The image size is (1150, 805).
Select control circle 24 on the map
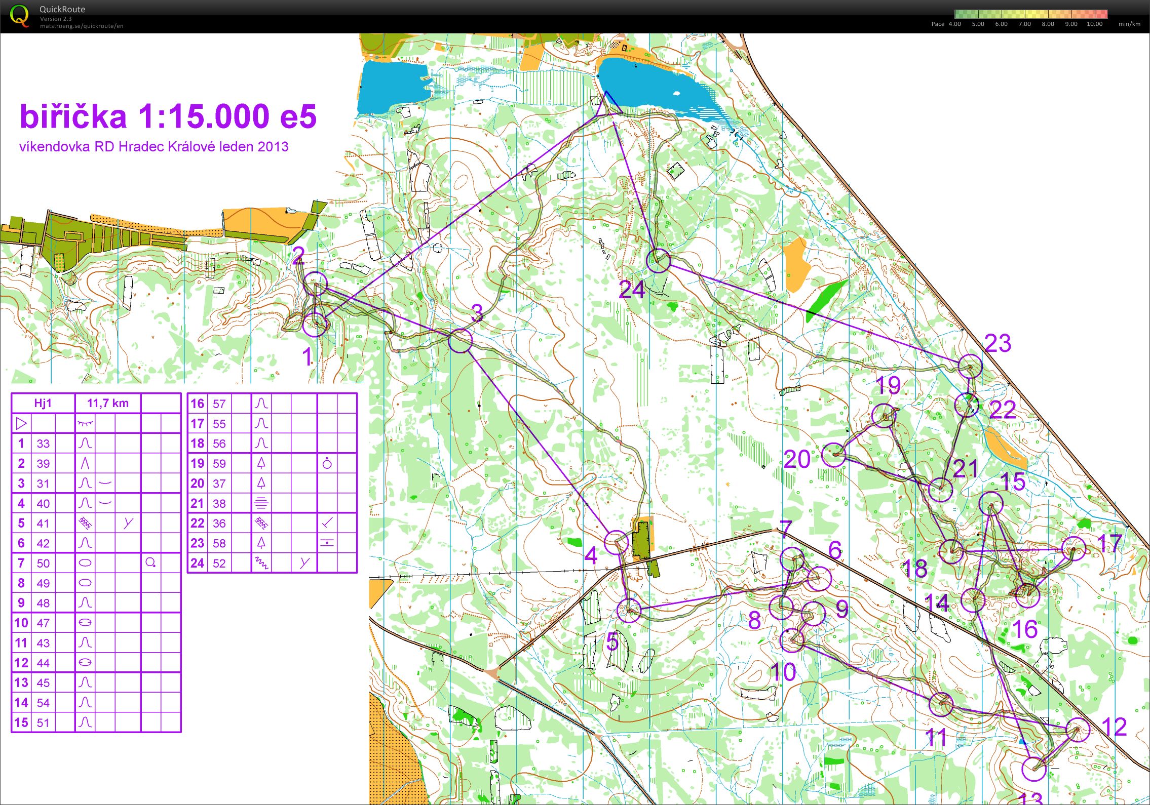(659, 261)
